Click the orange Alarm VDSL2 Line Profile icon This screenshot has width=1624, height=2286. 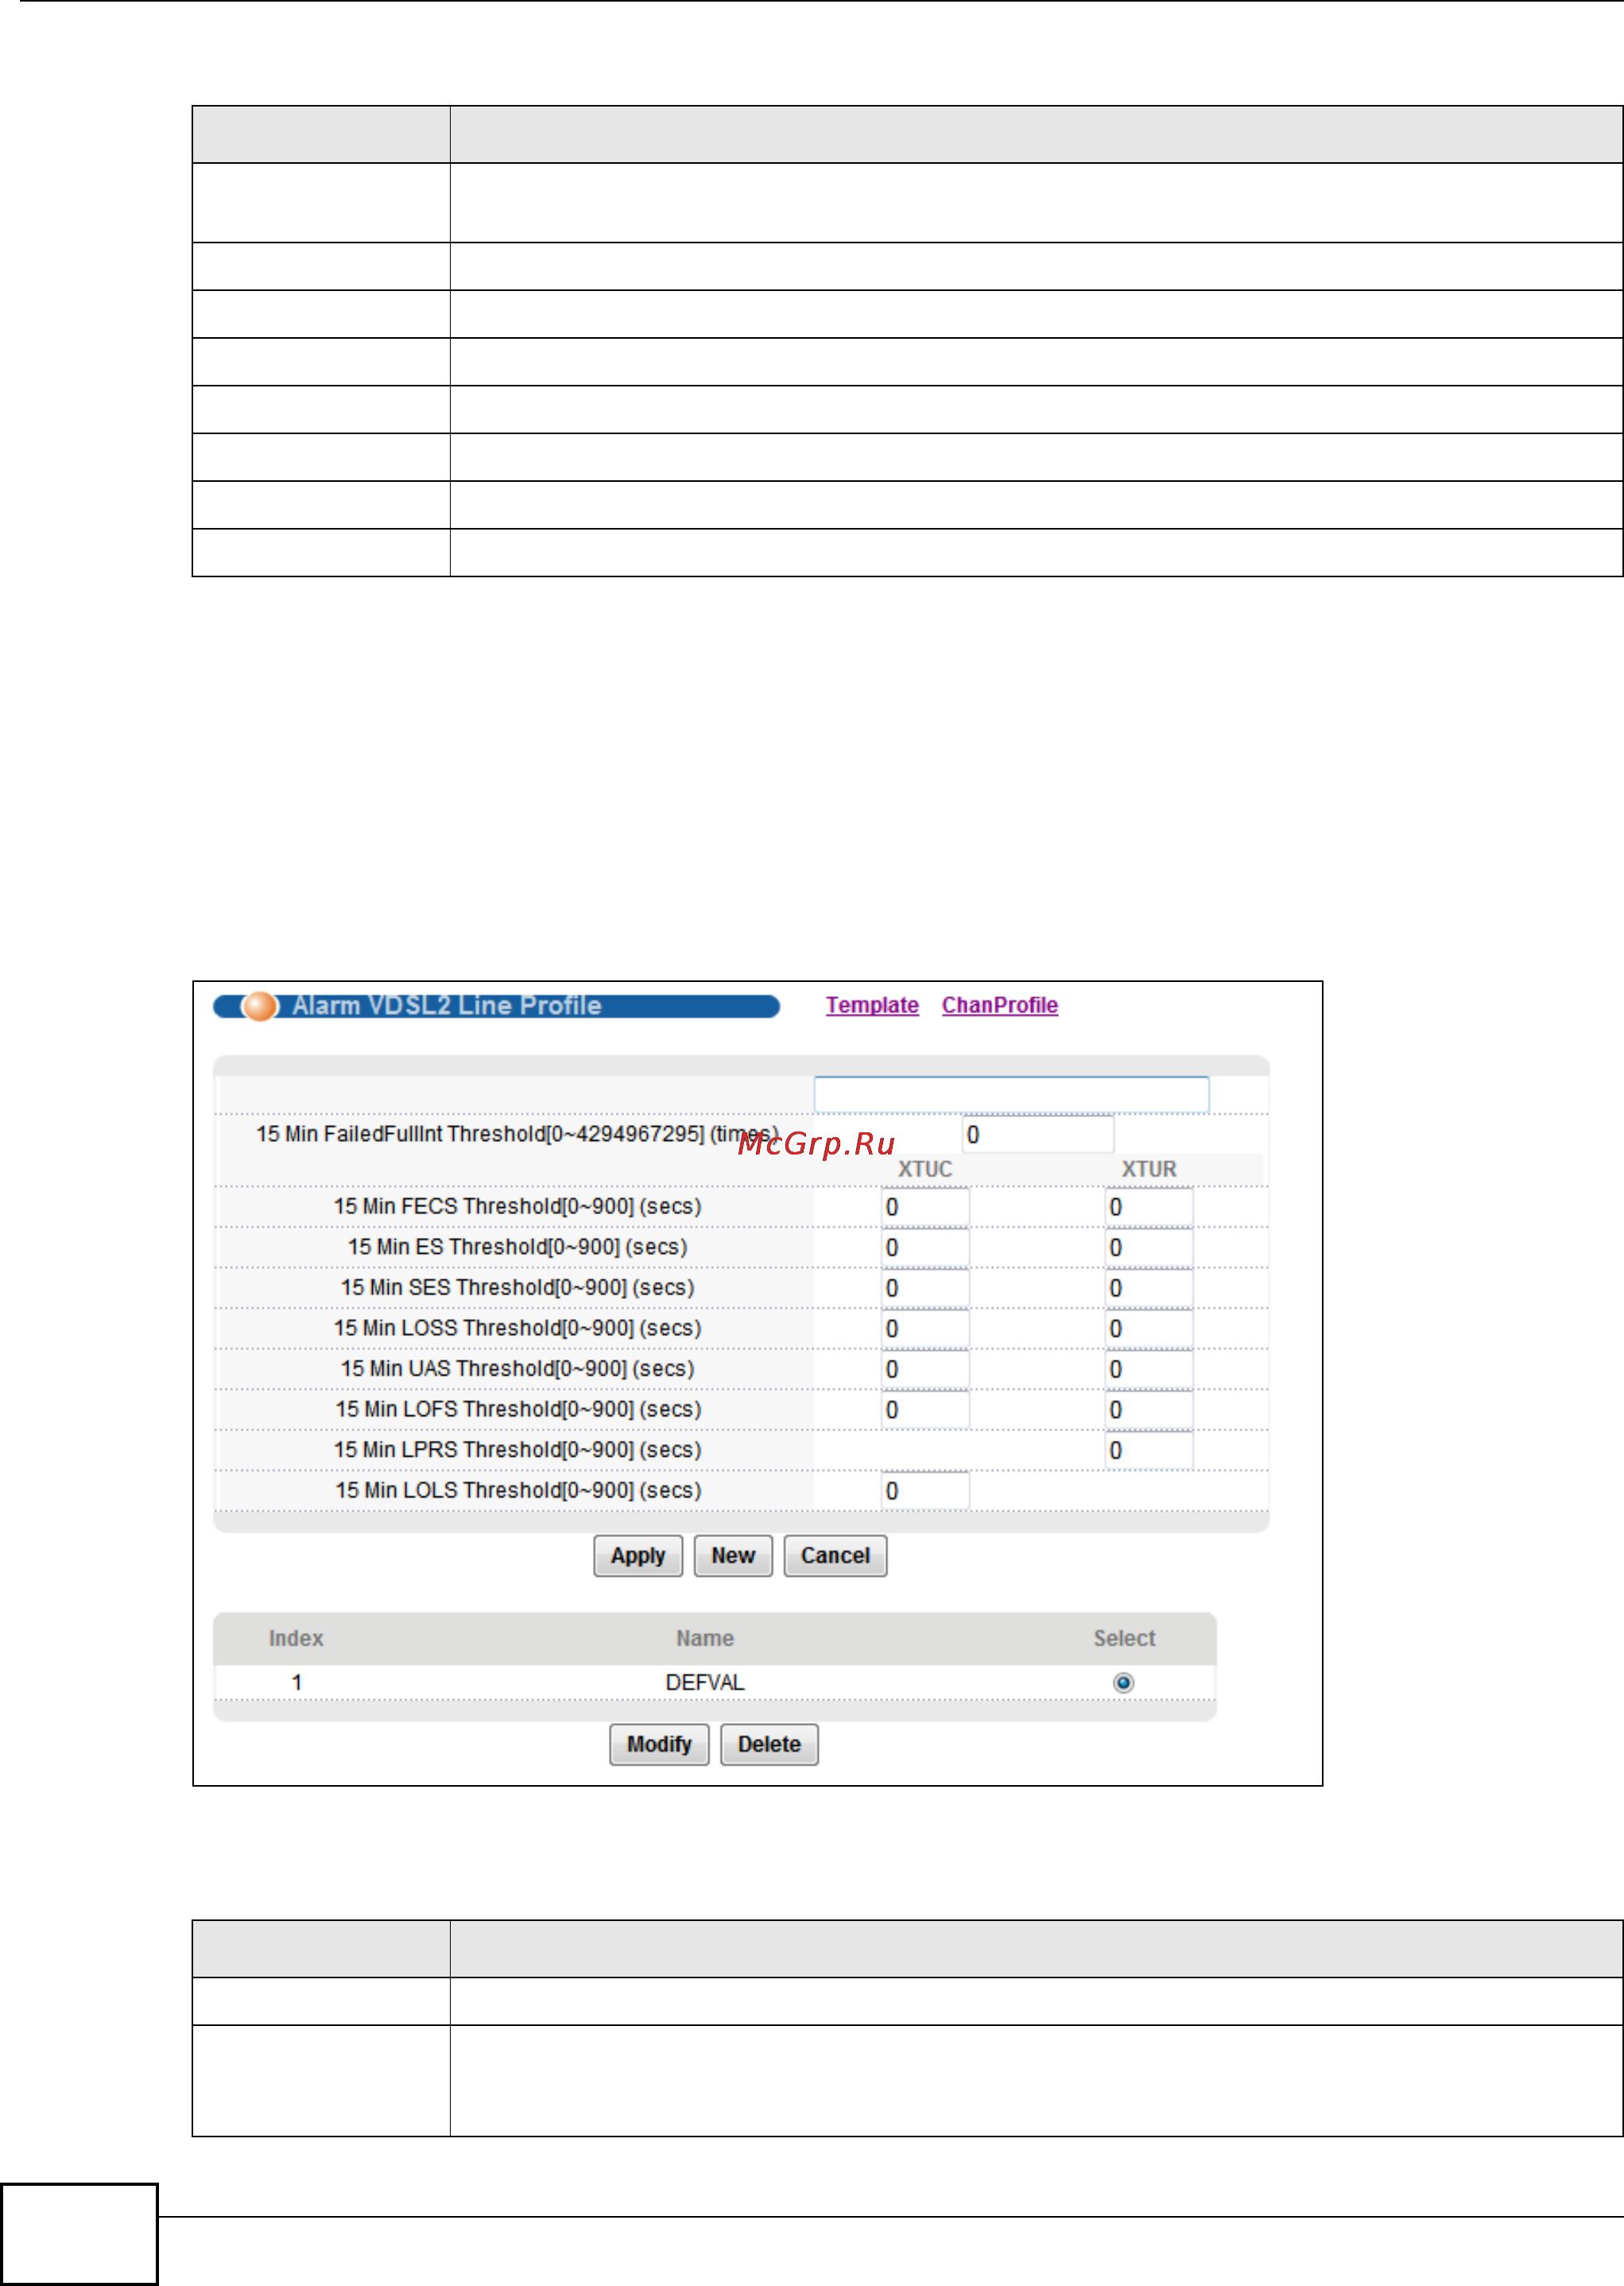(260, 1006)
